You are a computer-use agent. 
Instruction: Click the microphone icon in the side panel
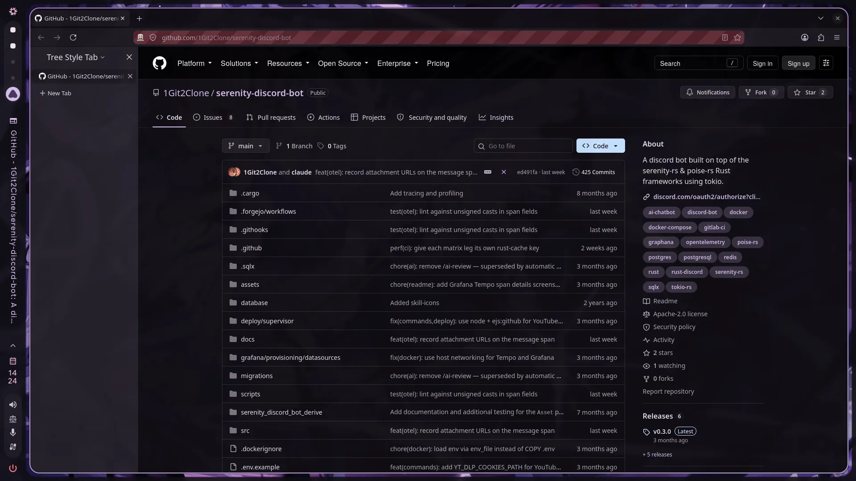click(x=13, y=432)
